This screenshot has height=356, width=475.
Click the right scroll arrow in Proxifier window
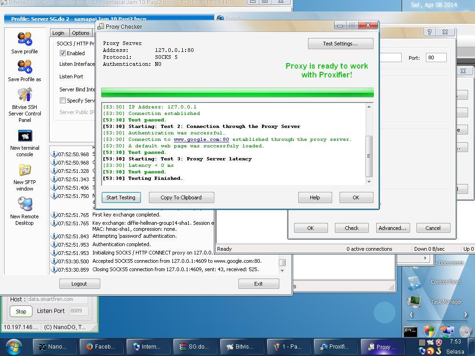pyautogui.click(x=425, y=258)
